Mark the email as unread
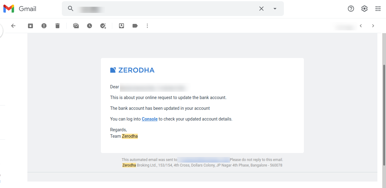Image resolution: width=386 pixels, height=188 pixels. 76,26
